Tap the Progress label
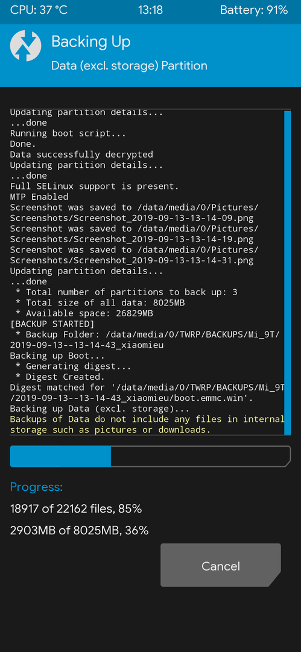The image size is (301, 652). pyautogui.click(x=36, y=487)
